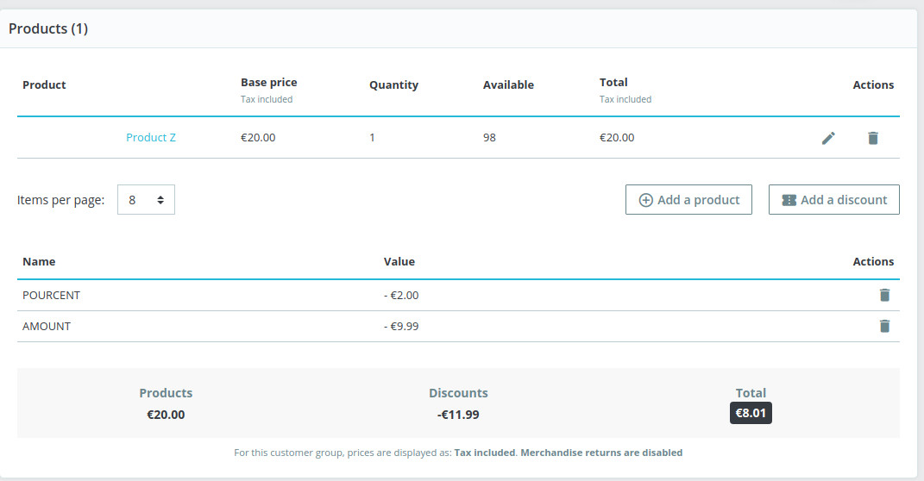Remove the POURCENT discount with its trash icon

[x=884, y=295]
